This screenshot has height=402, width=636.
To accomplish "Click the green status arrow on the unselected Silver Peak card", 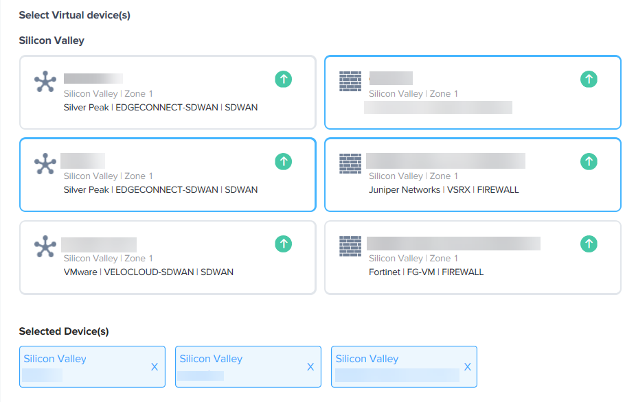I will [284, 80].
